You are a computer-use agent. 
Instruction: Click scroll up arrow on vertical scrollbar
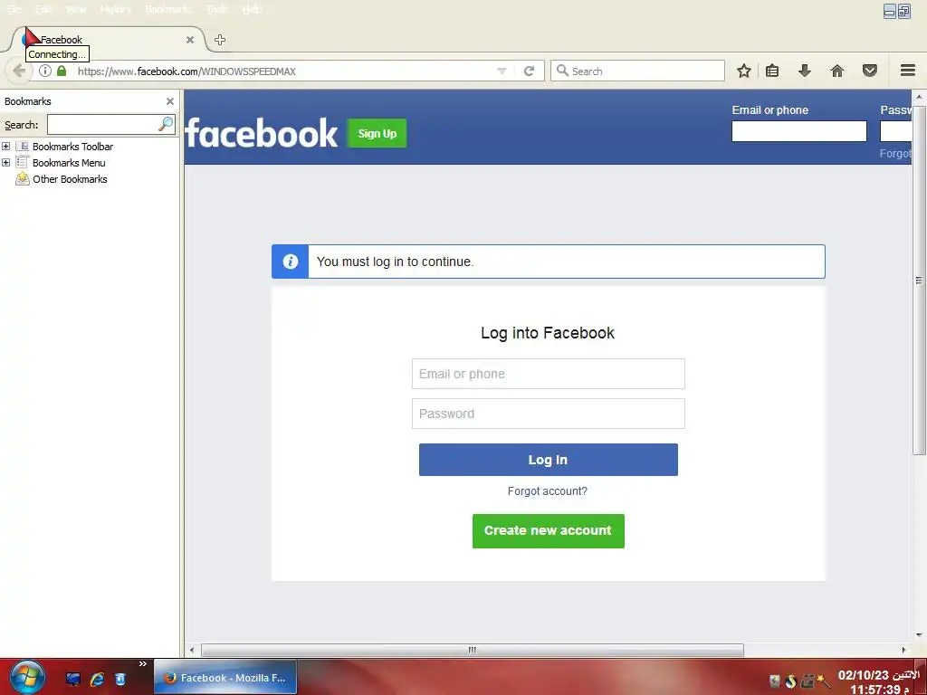coord(919,97)
